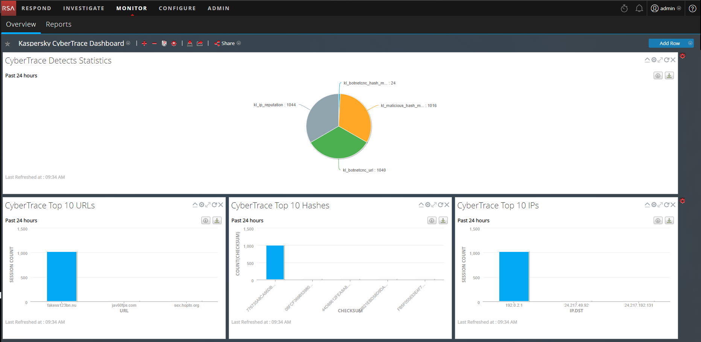This screenshot has height=342, width=701.
Task: Open the dashboard title dropdown arrow
Action: pyautogui.click(x=128, y=43)
